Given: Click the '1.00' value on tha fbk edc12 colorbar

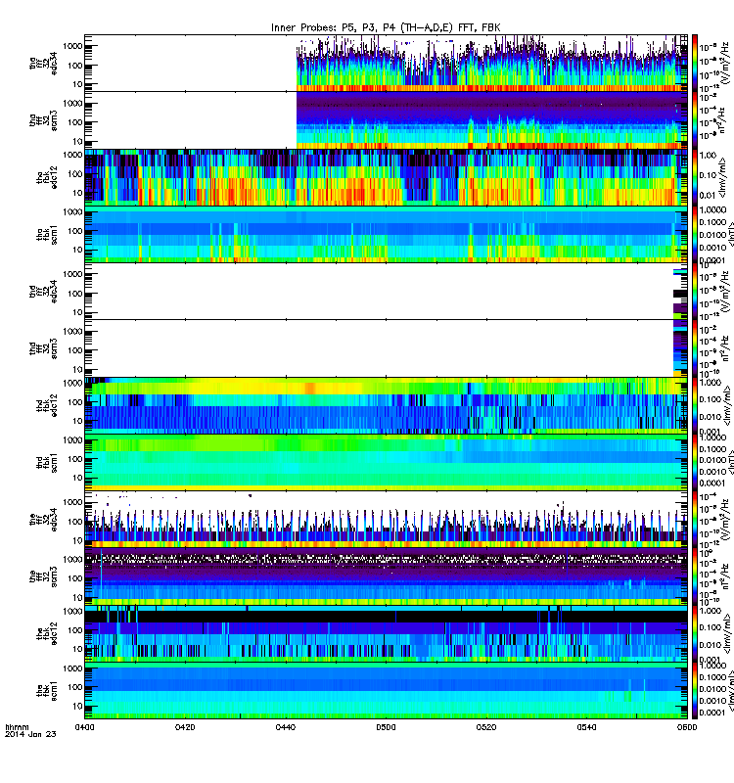Looking at the screenshot, I should click(708, 156).
